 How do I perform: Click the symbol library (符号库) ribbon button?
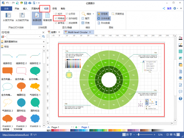[102, 14]
